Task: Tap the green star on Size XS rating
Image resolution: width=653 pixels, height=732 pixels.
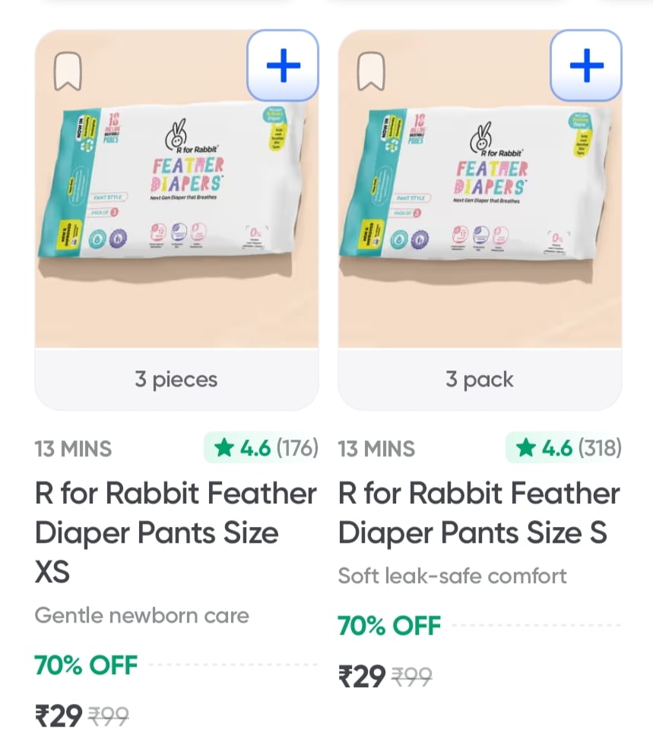Action: tap(223, 449)
